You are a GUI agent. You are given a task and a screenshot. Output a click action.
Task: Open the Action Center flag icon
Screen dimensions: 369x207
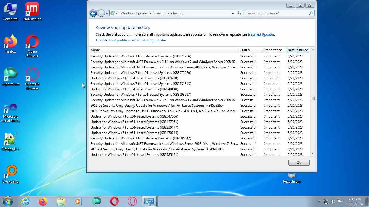[340, 202]
